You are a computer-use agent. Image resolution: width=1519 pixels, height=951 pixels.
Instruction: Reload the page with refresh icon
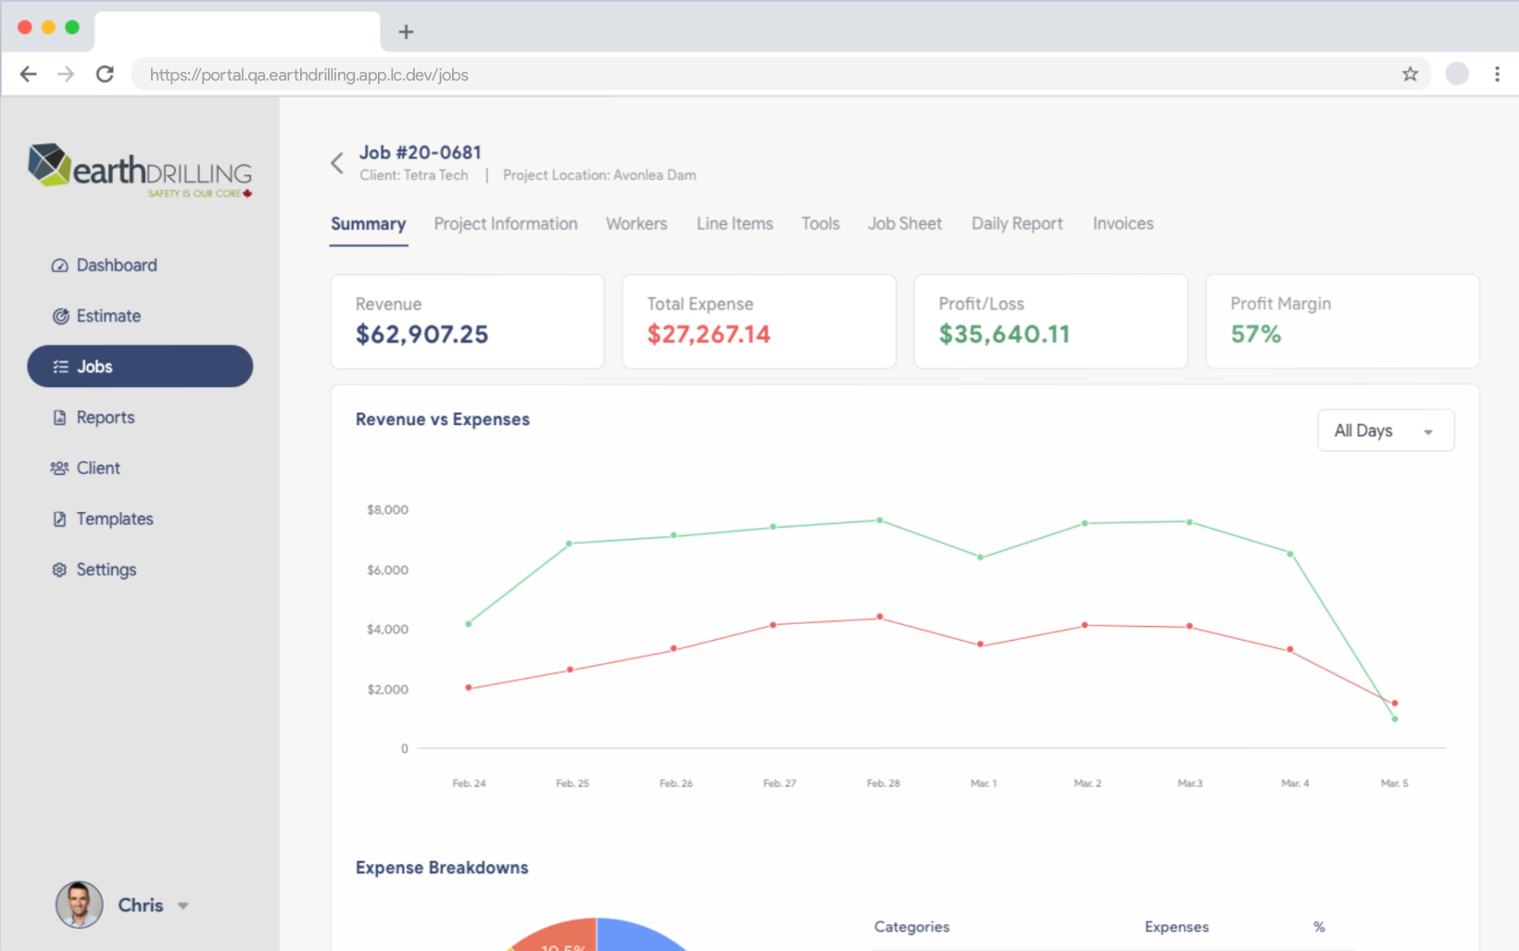pyautogui.click(x=105, y=74)
